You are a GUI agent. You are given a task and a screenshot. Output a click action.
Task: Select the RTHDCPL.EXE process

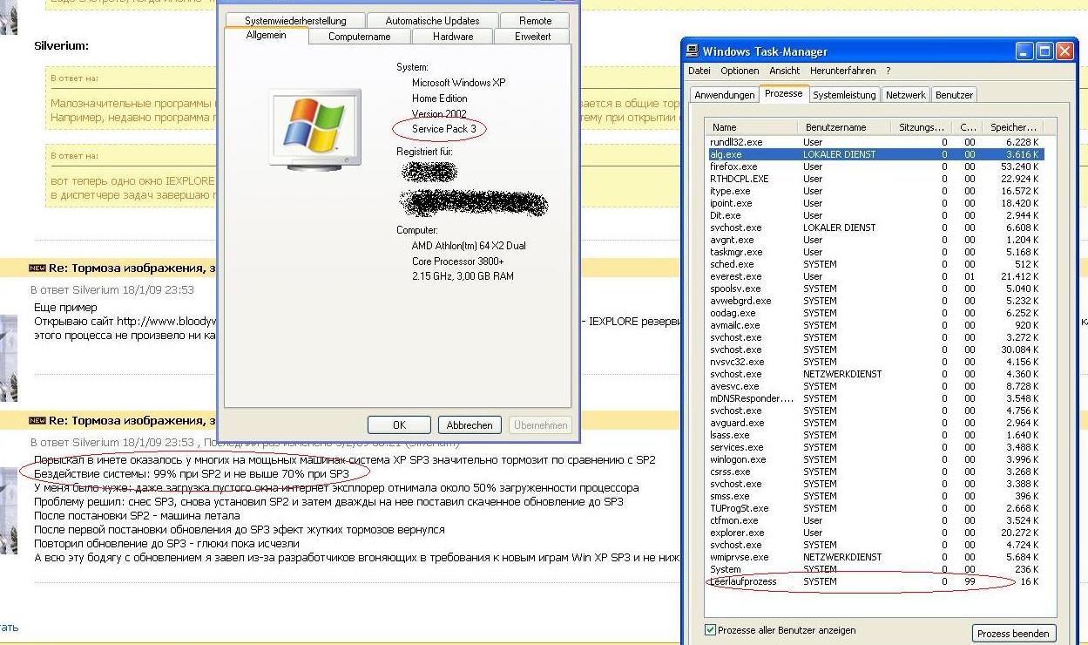pos(875,179)
